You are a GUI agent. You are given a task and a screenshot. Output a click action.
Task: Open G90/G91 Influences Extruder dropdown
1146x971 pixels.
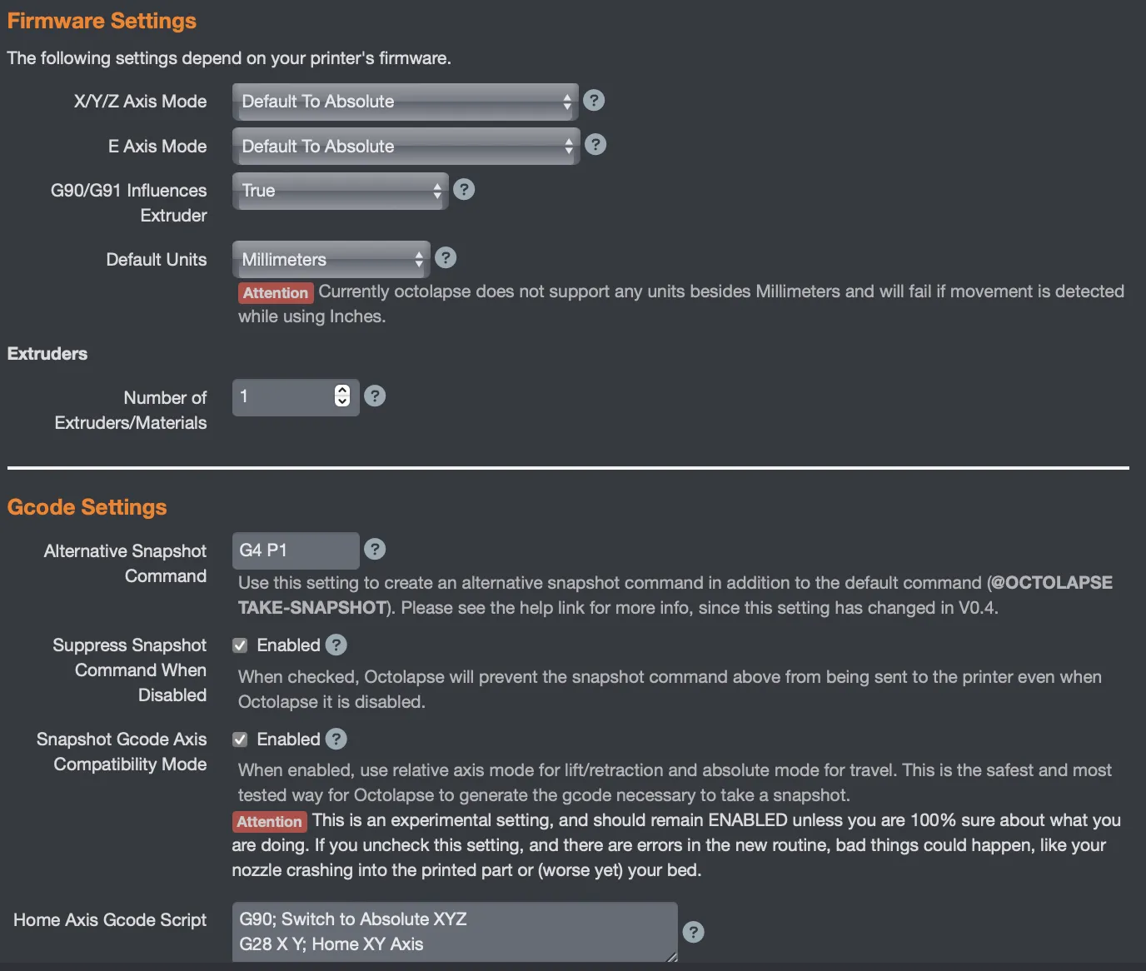click(x=340, y=191)
